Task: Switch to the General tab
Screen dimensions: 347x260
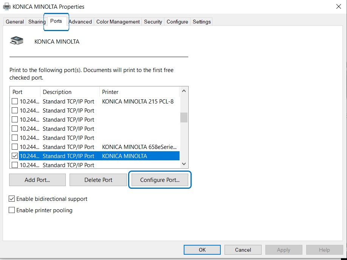Action: 15,22
